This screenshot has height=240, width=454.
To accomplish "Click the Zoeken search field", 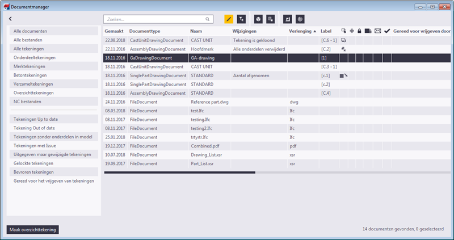I will [158, 19].
